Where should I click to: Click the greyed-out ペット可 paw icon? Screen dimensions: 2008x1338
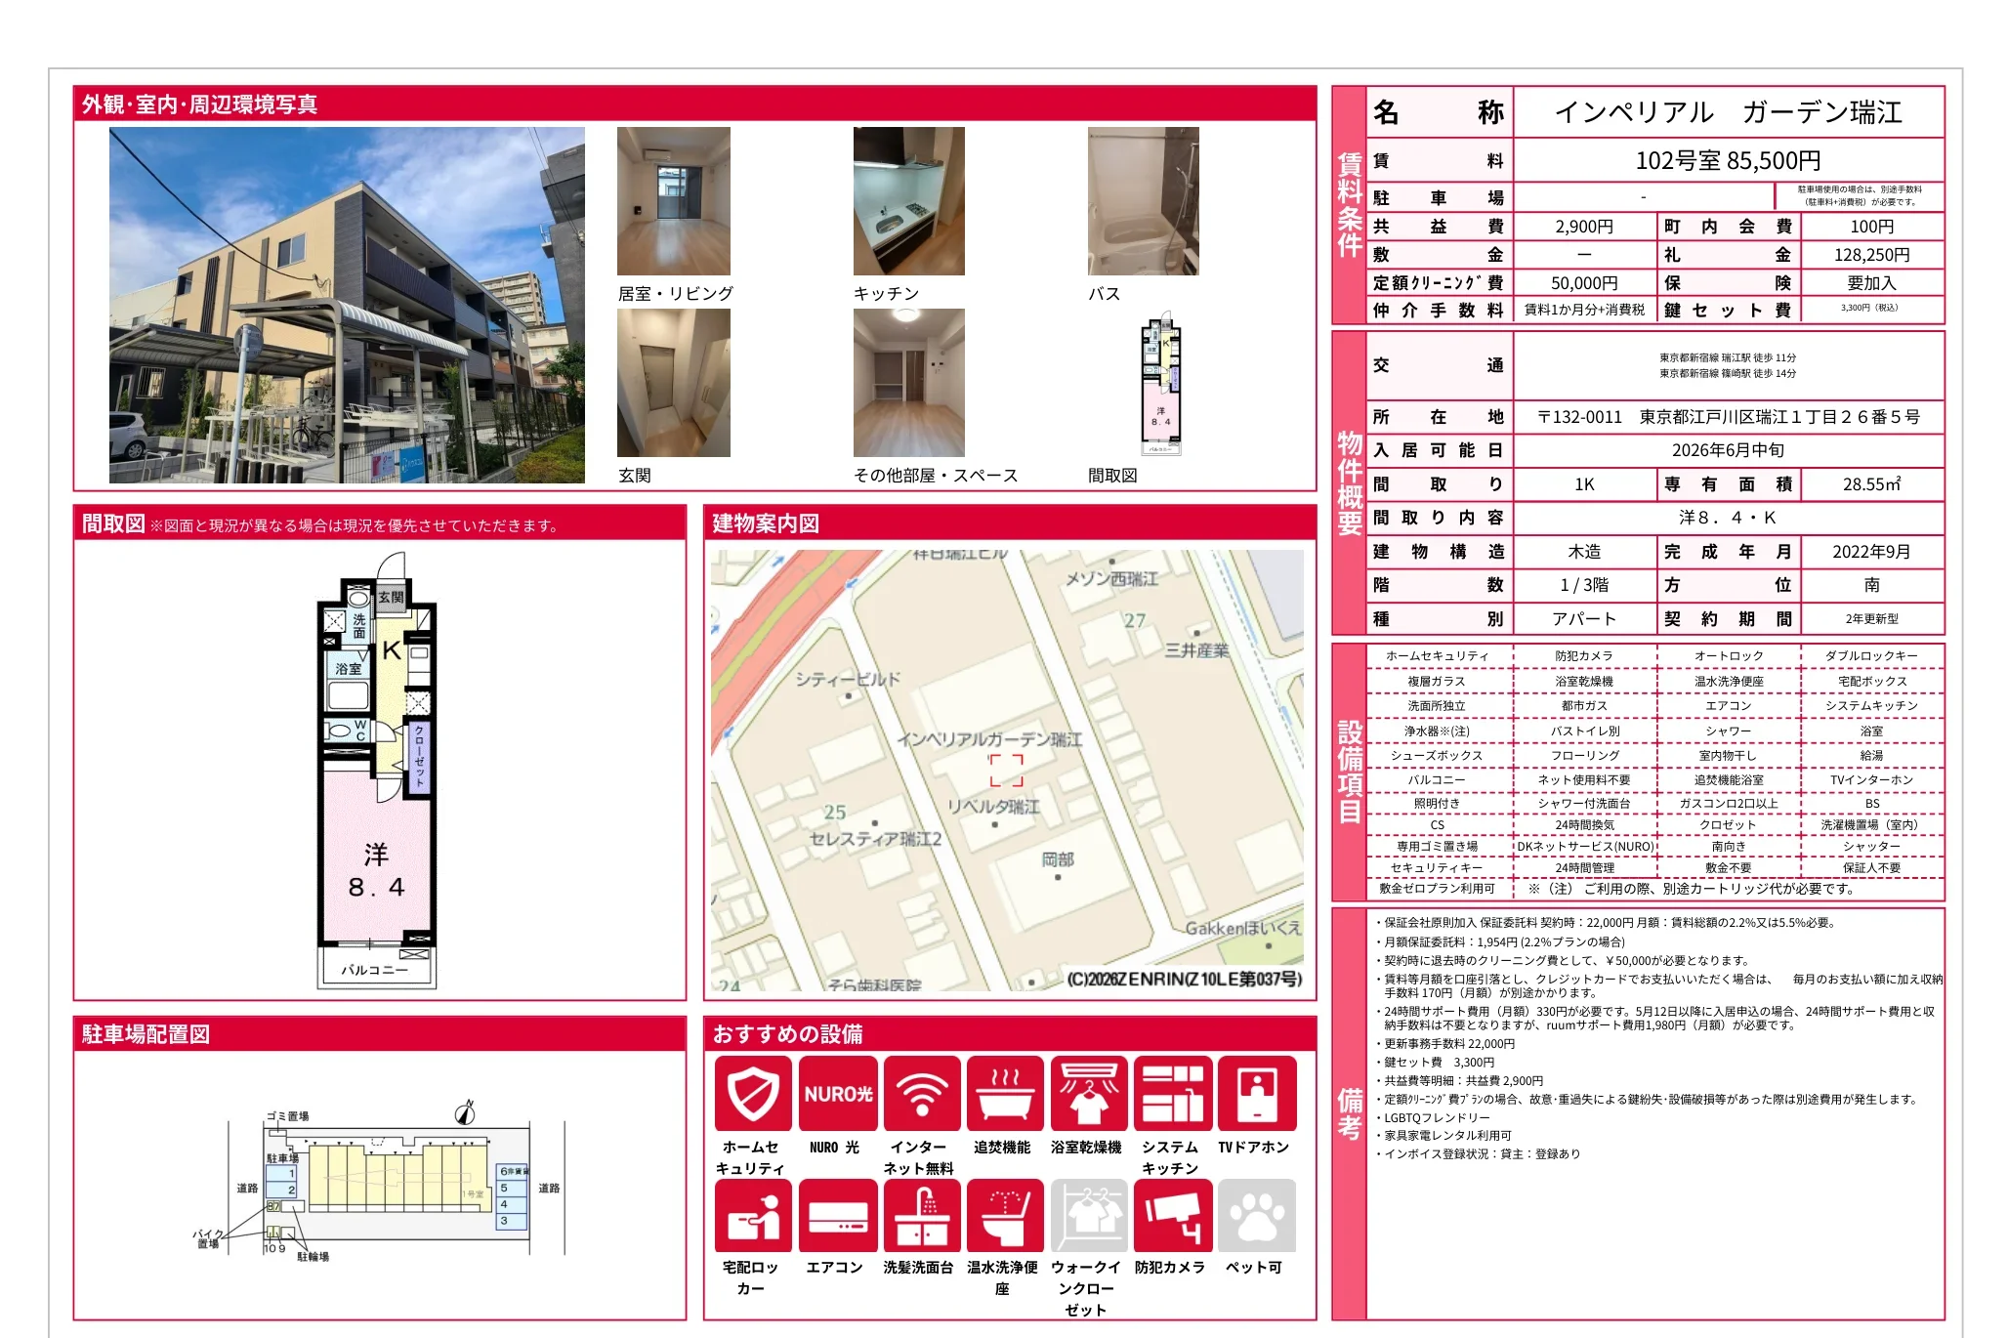(x=1256, y=1216)
